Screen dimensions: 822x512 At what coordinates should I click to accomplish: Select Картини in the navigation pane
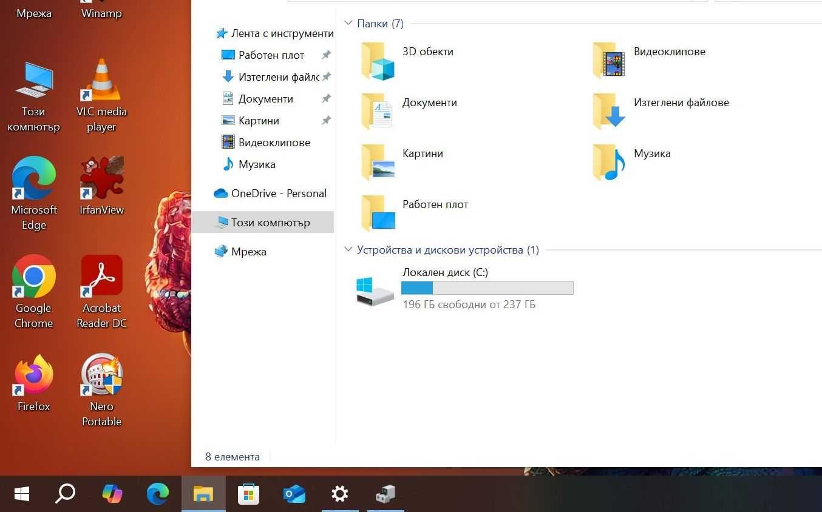tap(259, 121)
